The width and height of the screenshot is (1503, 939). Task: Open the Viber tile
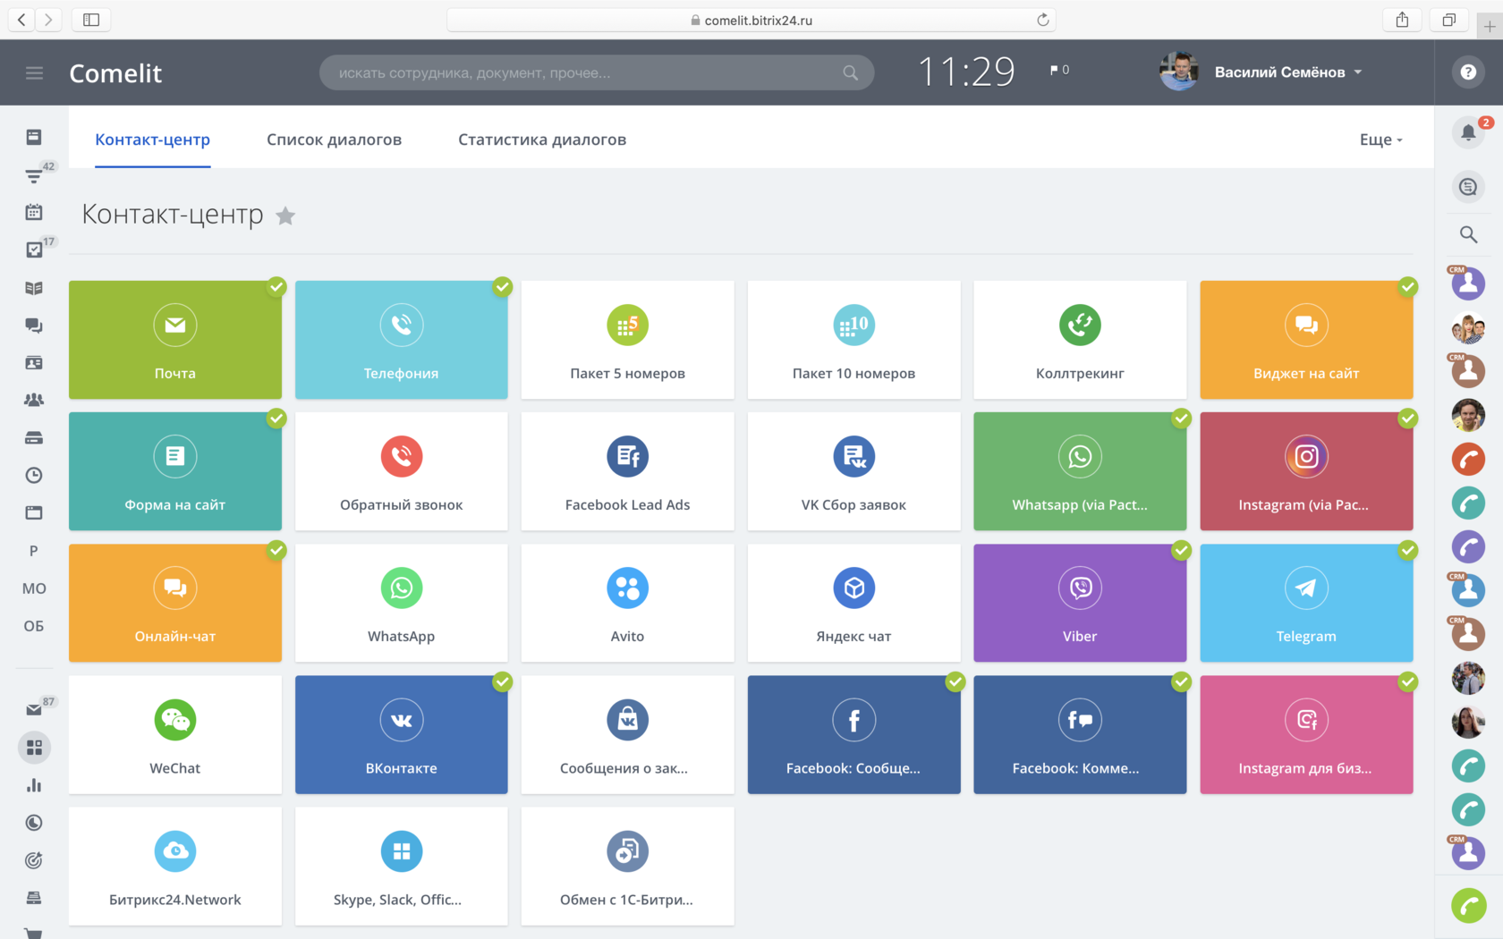coord(1080,603)
